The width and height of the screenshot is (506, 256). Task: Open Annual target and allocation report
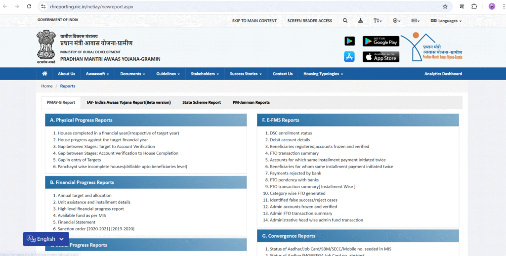pos(84,195)
